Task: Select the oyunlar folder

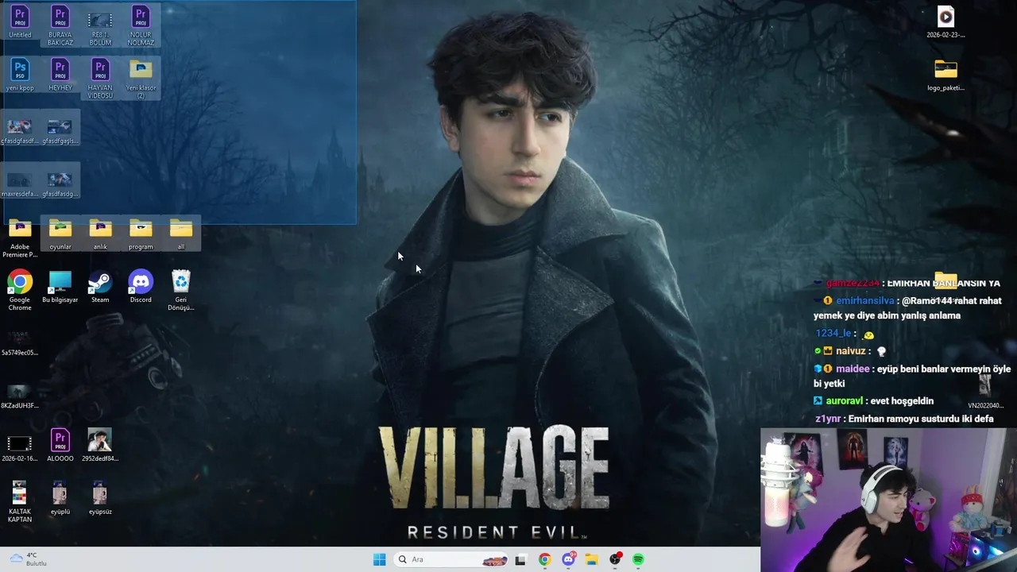Action: [60, 234]
